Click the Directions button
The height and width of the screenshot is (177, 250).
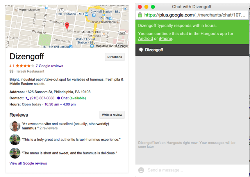tap(115, 57)
